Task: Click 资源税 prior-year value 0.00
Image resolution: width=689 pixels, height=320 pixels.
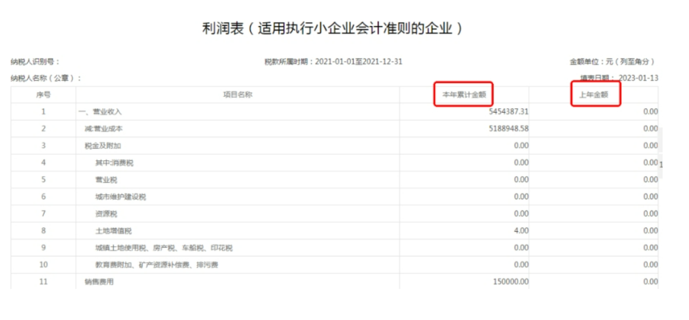Action: pos(650,213)
